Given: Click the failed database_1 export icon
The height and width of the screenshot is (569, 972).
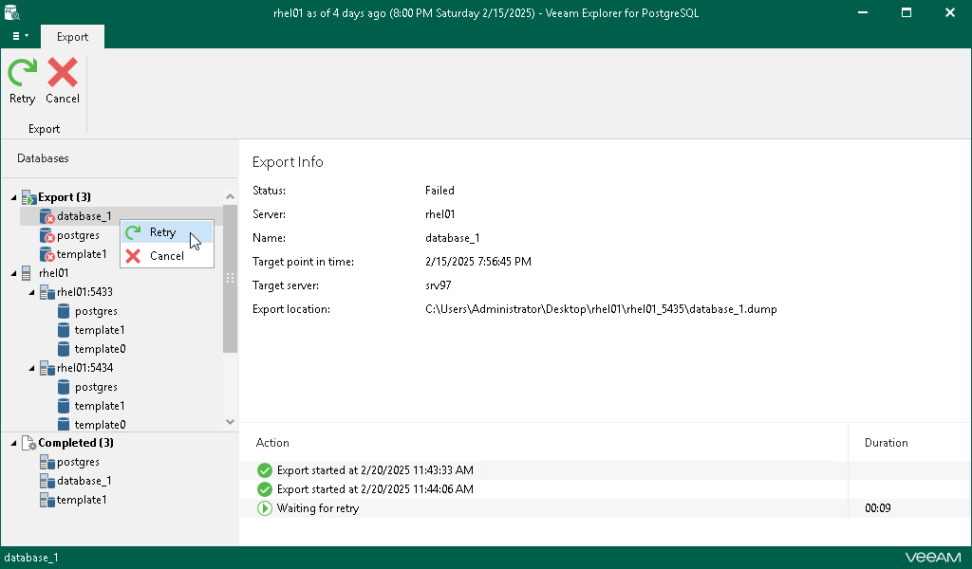Looking at the screenshot, I should 47,216.
